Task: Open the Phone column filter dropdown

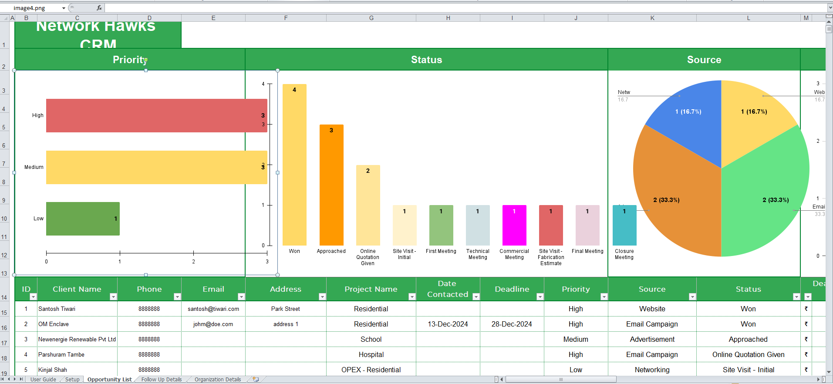Action: coord(177,296)
